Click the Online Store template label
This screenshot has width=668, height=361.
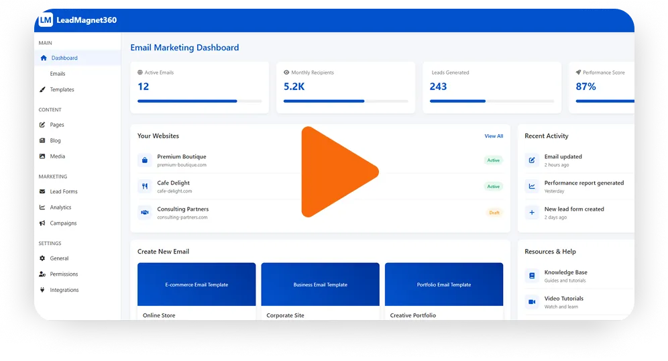point(159,315)
